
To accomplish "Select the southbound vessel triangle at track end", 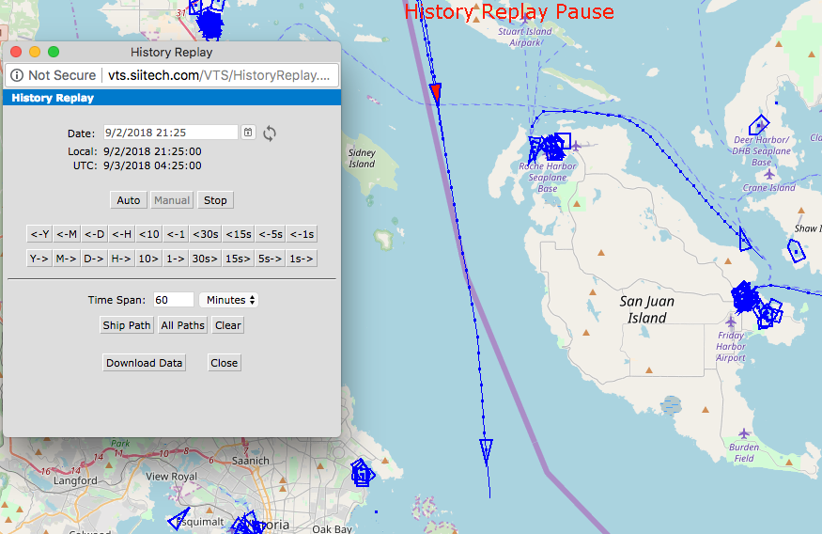I will click(486, 451).
